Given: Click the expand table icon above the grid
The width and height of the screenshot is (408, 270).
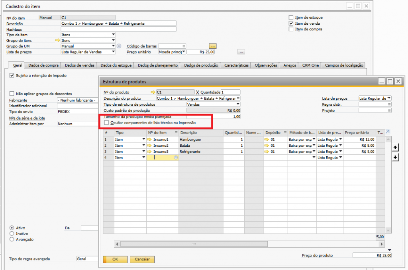Looking at the screenshot, I should coord(388,132).
